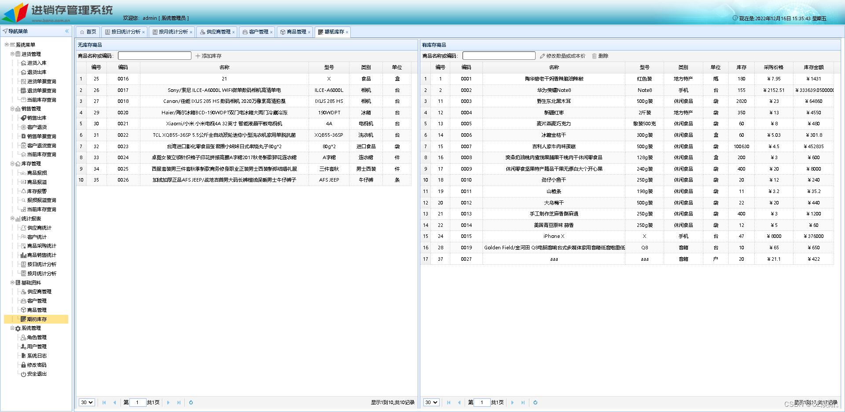Go to first page in 无库存商品 pager

[104, 402]
